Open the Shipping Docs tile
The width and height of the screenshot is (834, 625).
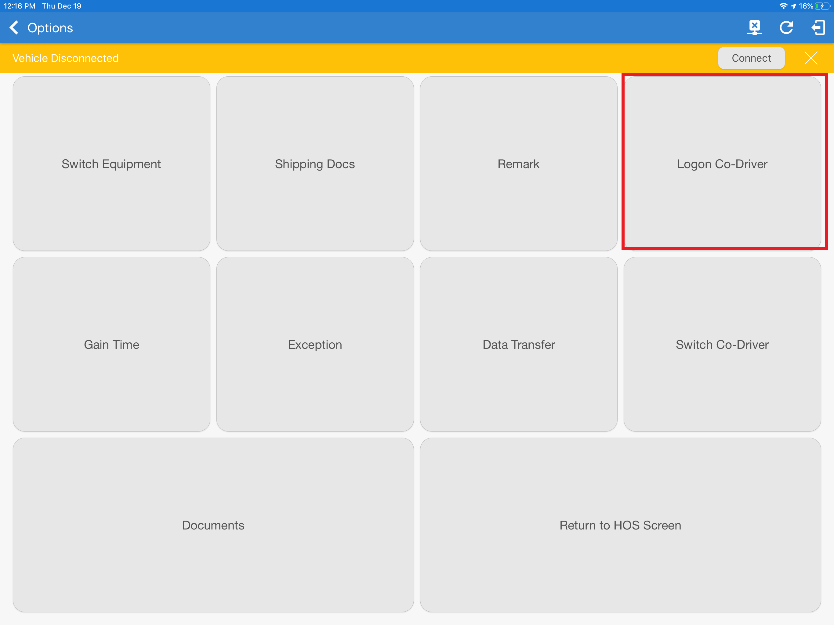point(315,164)
